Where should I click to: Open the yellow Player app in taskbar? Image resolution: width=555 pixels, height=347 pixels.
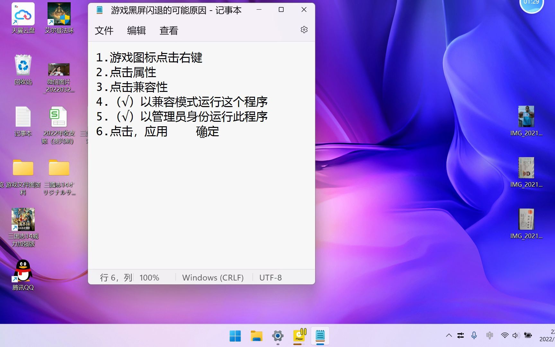[299, 335]
